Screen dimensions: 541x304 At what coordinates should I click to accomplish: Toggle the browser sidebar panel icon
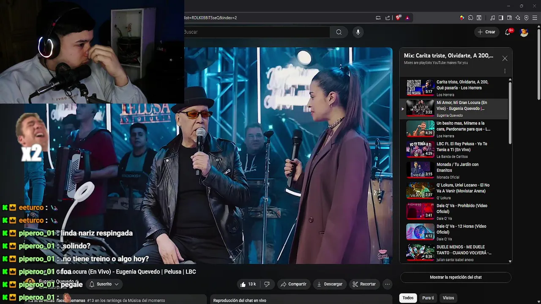click(x=501, y=18)
